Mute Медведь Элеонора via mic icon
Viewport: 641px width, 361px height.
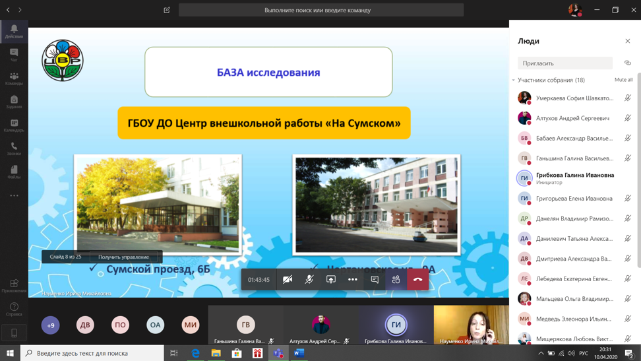tap(628, 319)
